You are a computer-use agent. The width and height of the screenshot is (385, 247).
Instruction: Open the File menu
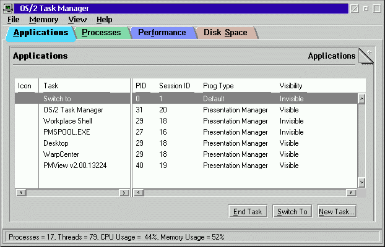pyautogui.click(x=14, y=20)
